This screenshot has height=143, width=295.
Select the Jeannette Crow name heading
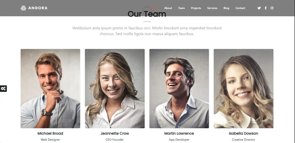tap(115, 133)
